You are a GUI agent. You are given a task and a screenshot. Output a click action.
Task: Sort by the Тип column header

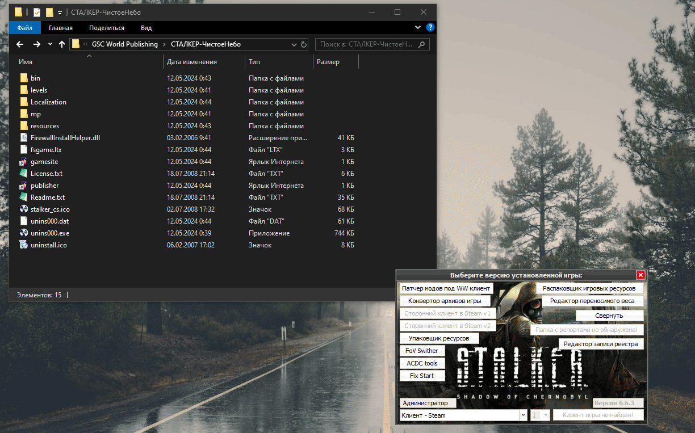[279, 62]
